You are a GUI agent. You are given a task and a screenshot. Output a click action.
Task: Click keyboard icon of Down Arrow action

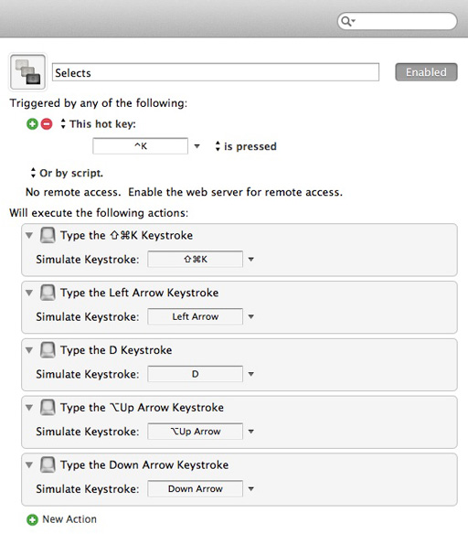click(48, 464)
